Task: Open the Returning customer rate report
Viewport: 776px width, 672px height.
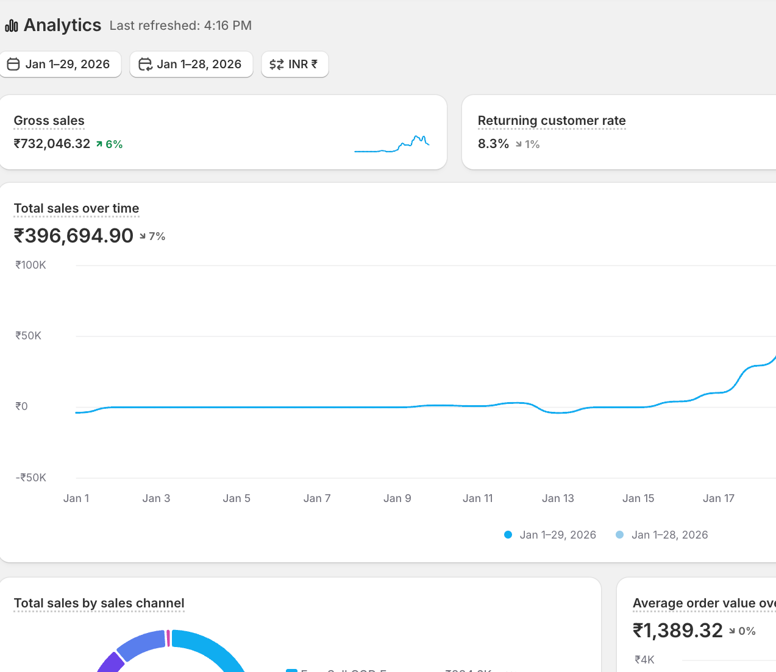Action: (x=552, y=120)
